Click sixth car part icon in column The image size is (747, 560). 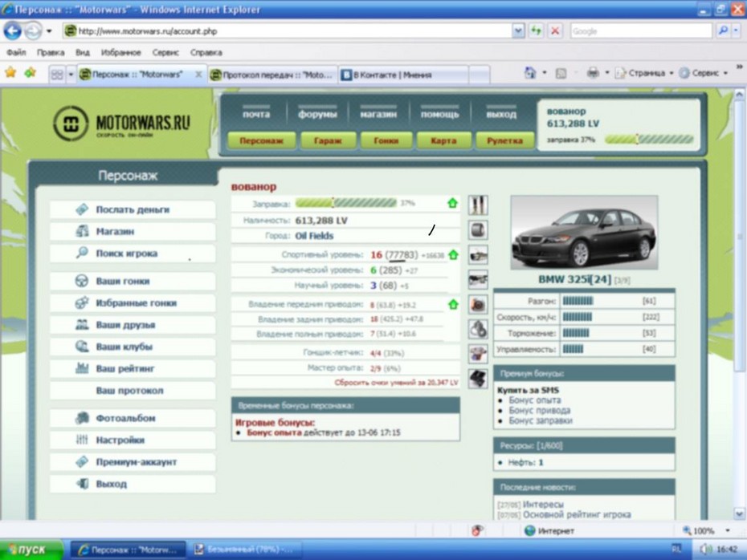pos(478,329)
